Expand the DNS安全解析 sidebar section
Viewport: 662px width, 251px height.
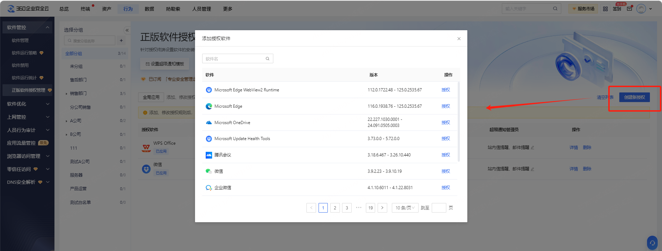[48, 182]
